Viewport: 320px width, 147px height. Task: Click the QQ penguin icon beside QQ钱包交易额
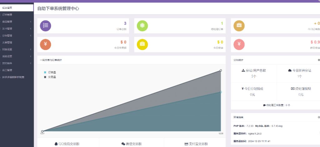pyautogui.click(x=56, y=144)
